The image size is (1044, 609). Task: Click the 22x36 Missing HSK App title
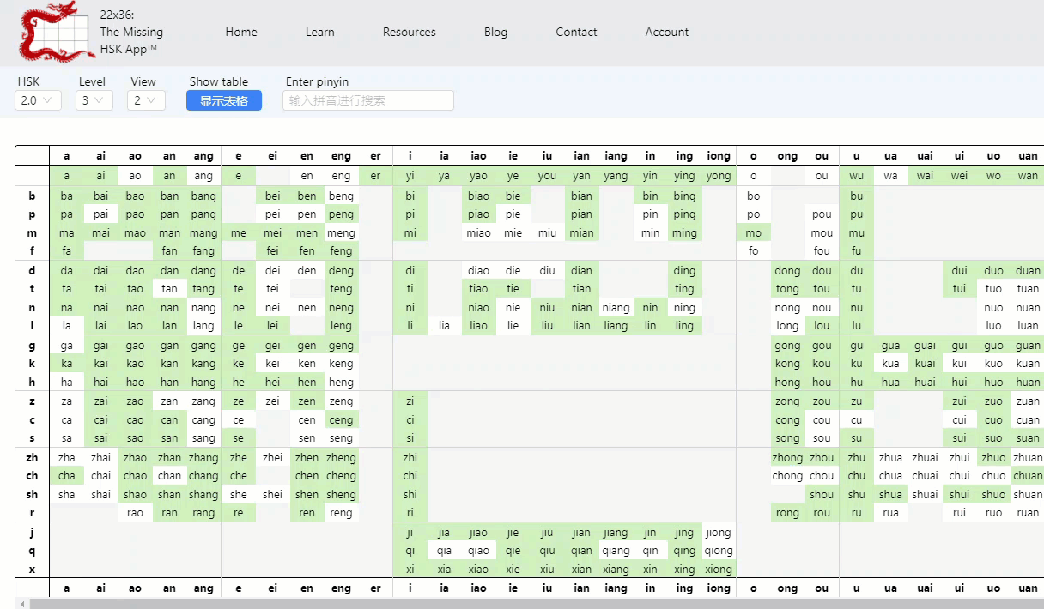pyautogui.click(x=130, y=33)
